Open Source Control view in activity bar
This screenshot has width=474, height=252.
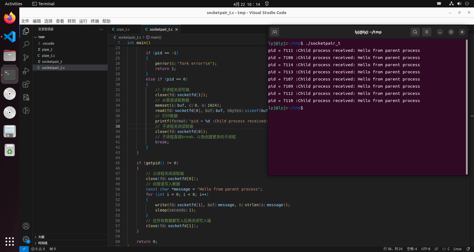(x=26, y=57)
